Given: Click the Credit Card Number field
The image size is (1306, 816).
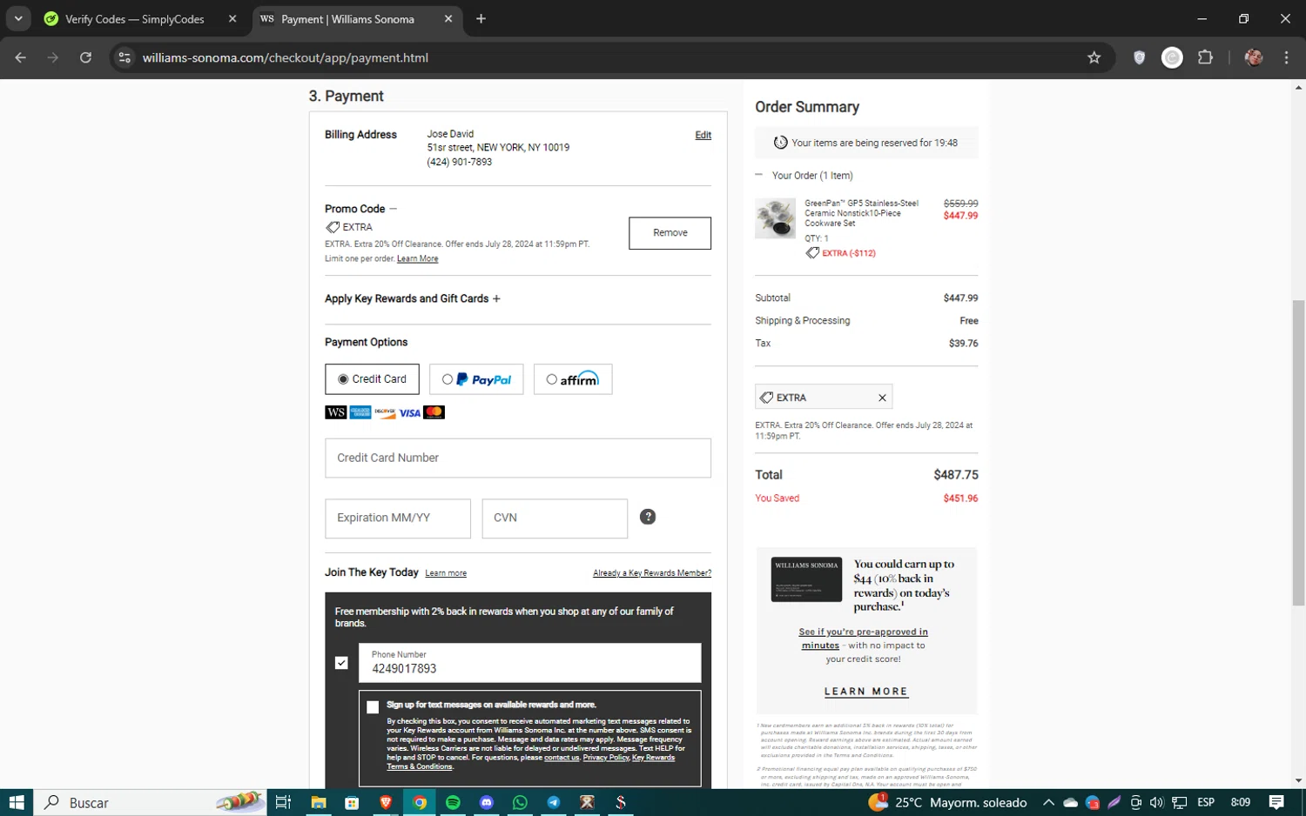Looking at the screenshot, I should (518, 458).
